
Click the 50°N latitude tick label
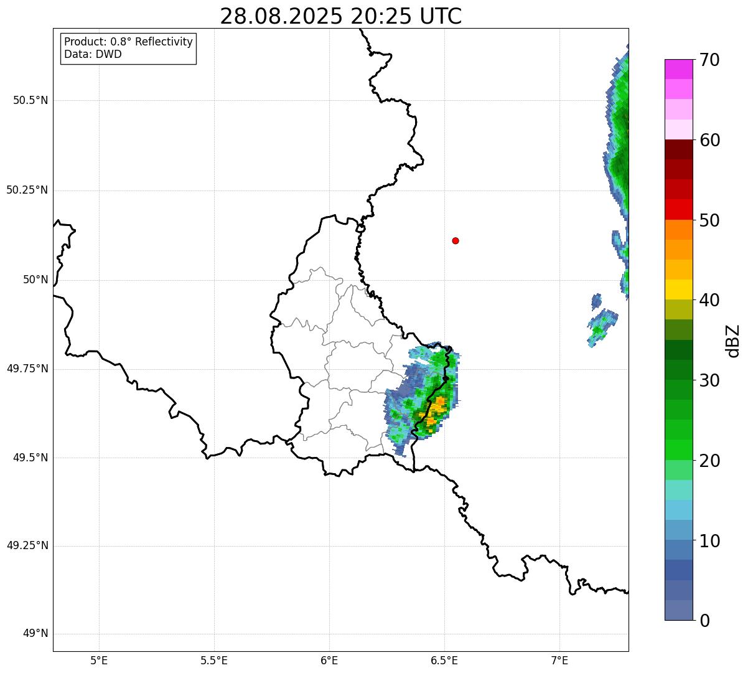click(x=35, y=280)
